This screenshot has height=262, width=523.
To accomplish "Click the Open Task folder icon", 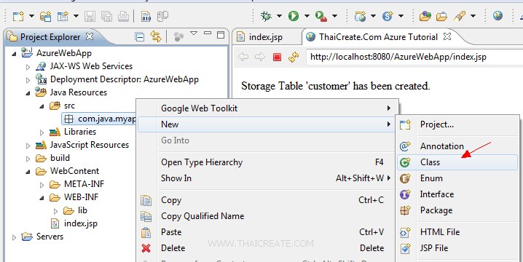I will click(x=441, y=16).
